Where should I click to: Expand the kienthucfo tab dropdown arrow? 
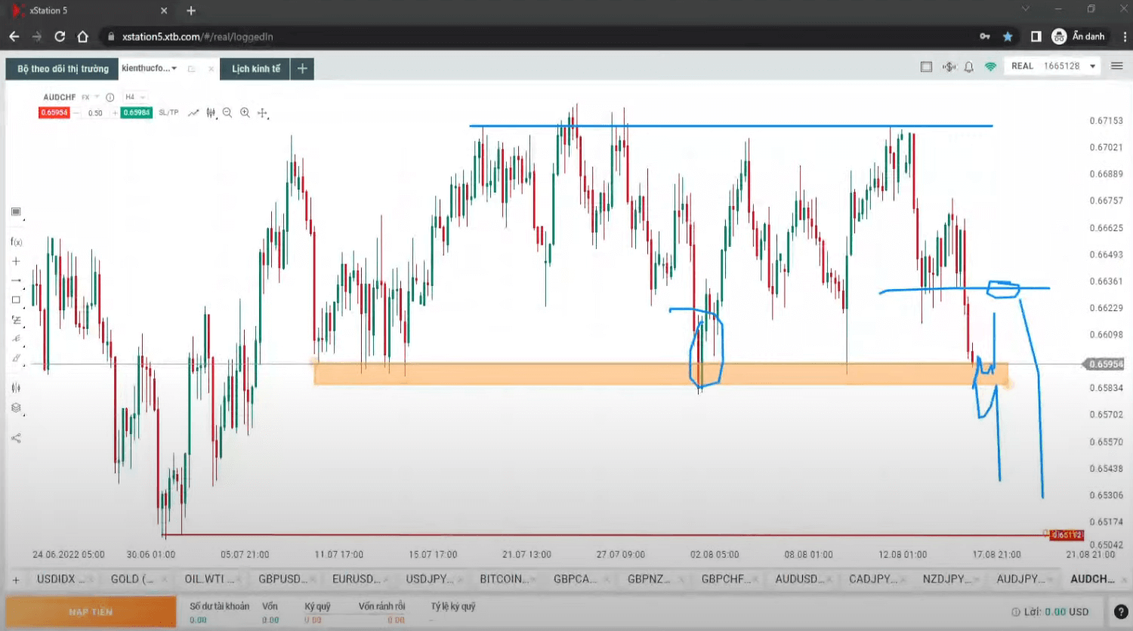pyautogui.click(x=174, y=69)
